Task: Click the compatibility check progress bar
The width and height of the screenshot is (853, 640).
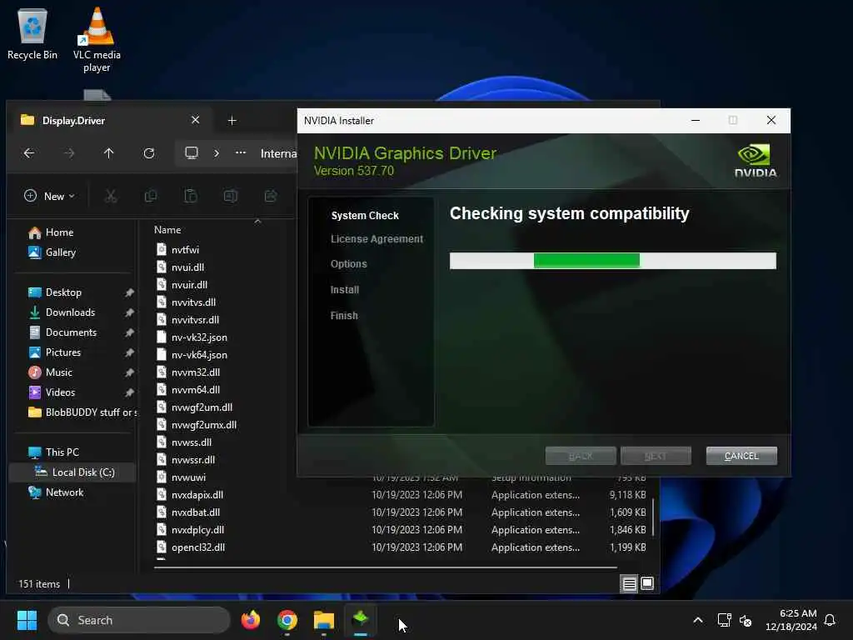Action: pyautogui.click(x=612, y=261)
